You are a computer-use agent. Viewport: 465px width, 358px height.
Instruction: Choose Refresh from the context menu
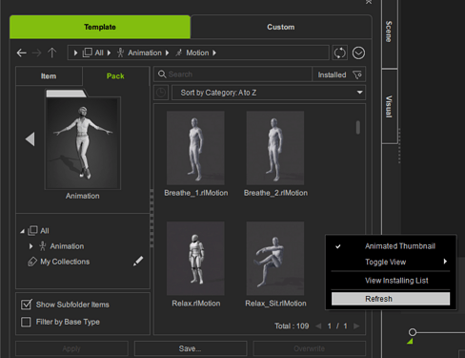391,299
